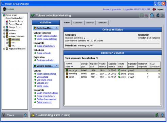Click the Members icon in tree
This screenshot has height=123, width=167.
point(7,30)
